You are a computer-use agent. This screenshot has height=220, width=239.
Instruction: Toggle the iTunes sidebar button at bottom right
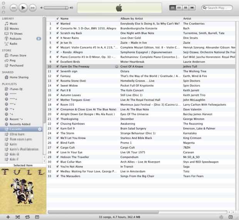pyautogui.click(x=231, y=217)
